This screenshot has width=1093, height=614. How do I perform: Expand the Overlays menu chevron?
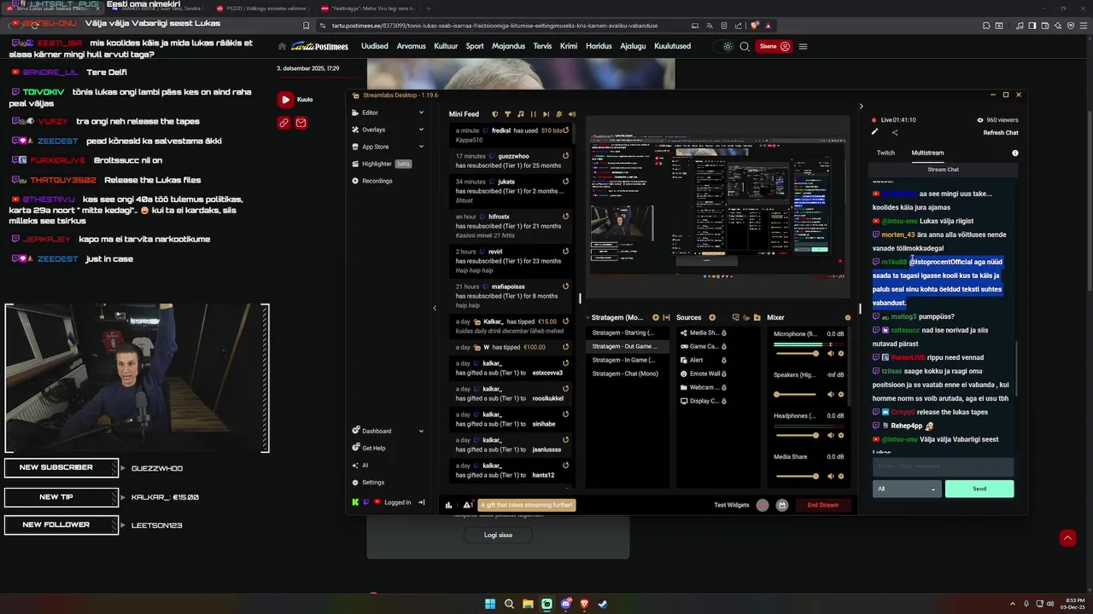(421, 130)
